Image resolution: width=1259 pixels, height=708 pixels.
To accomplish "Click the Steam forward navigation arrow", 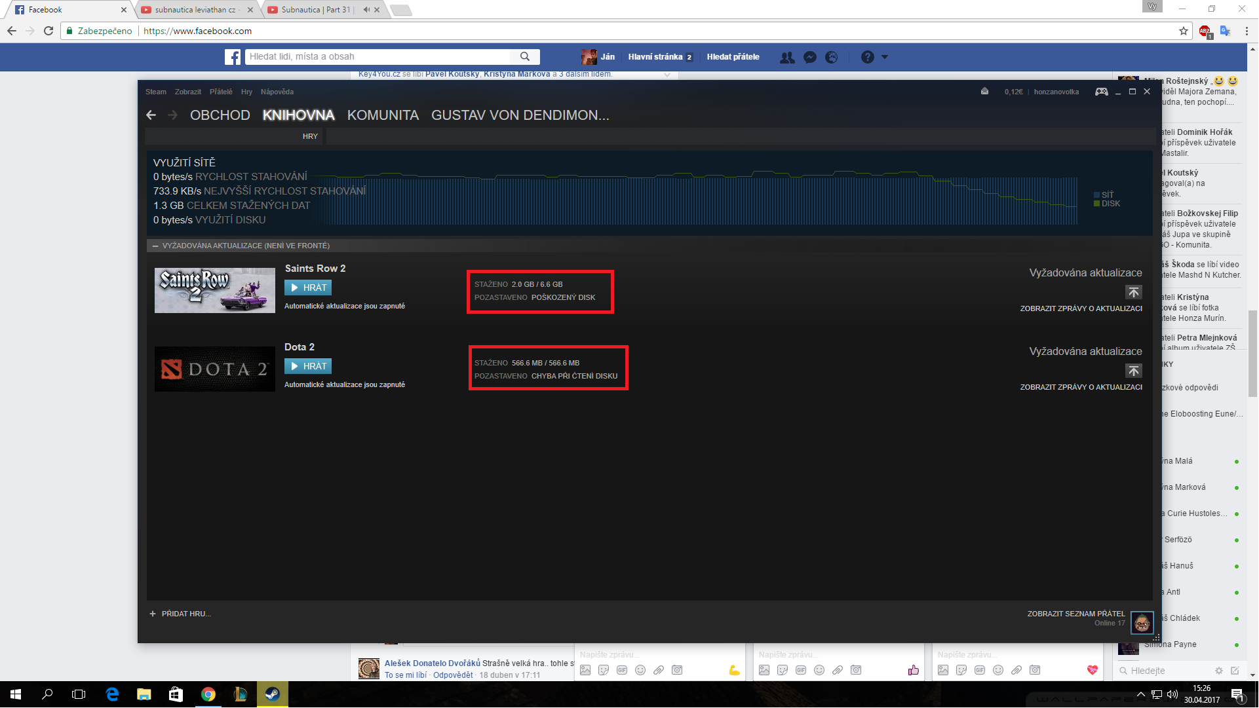I will (x=173, y=115).
